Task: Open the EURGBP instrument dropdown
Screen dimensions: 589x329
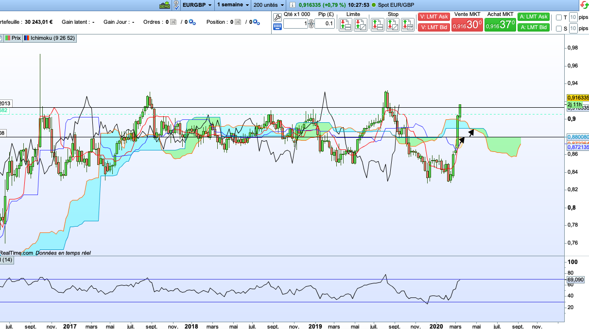Action: click(x=197, y=5)
